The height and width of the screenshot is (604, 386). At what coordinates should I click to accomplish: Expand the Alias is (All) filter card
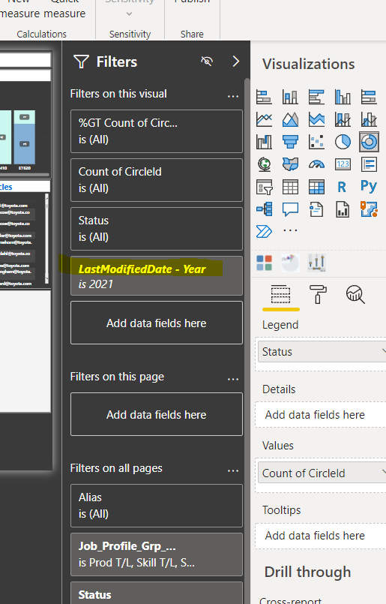click(x=156, y=506)
